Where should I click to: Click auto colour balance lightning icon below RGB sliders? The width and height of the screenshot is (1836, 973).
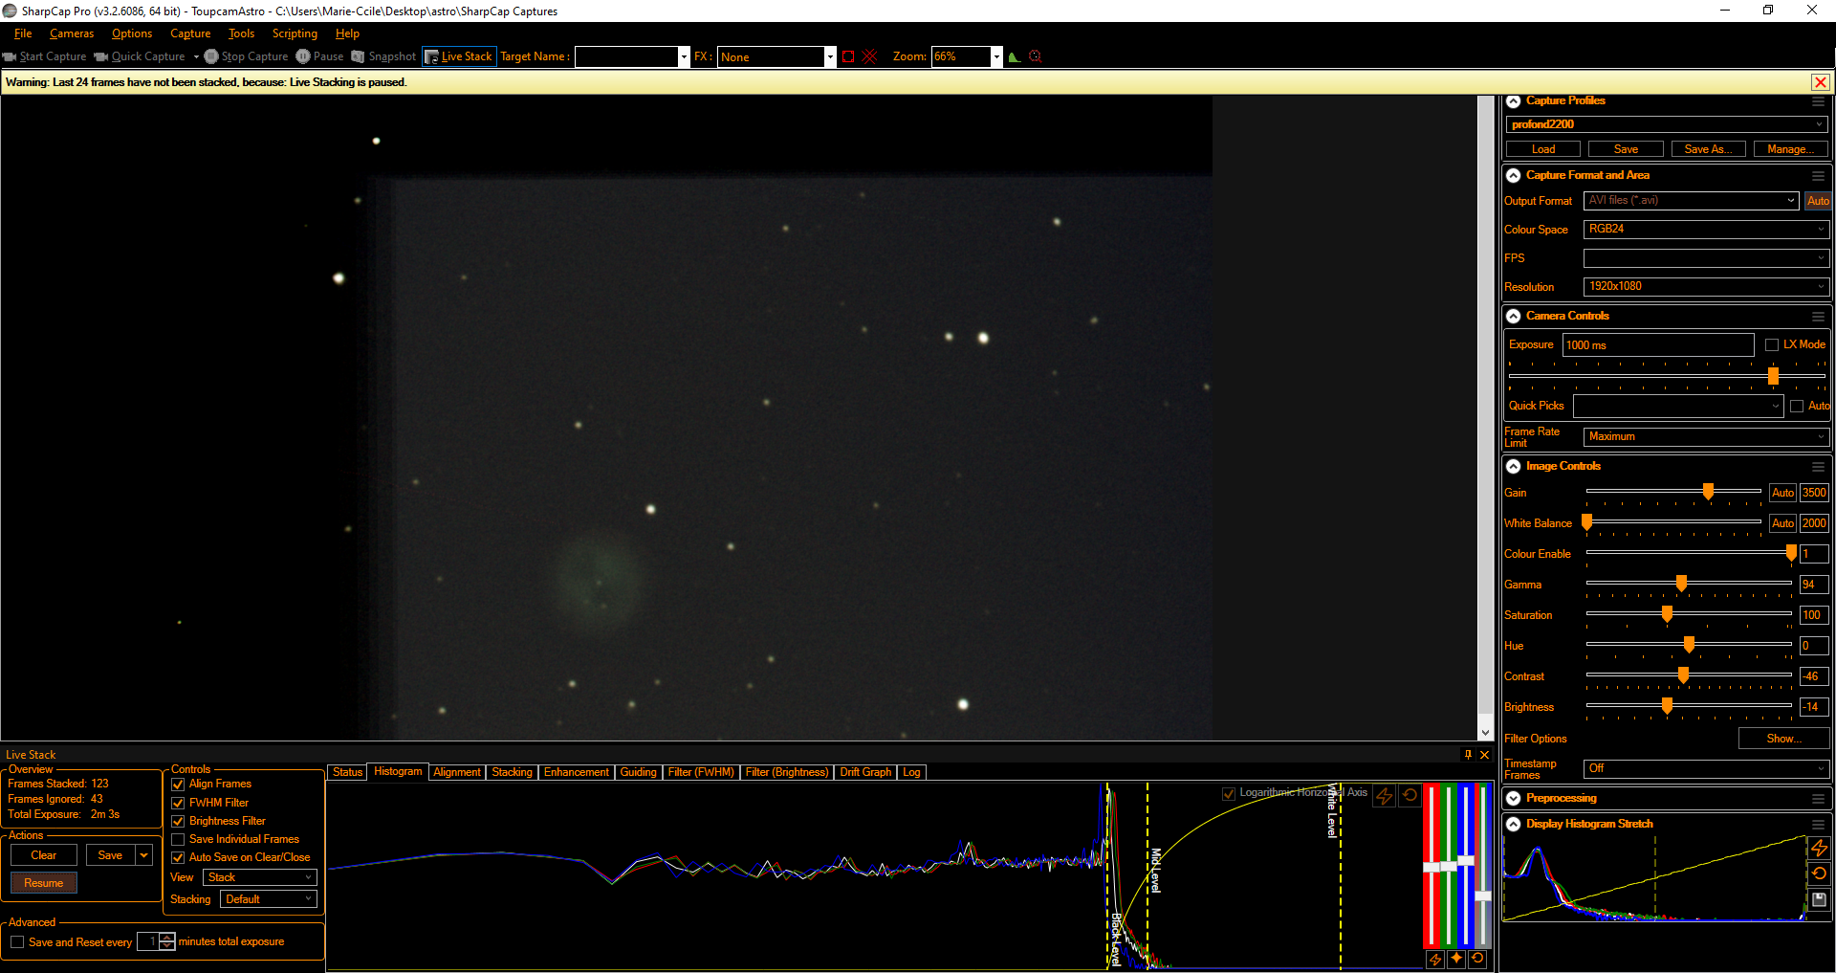(1435, 959)
